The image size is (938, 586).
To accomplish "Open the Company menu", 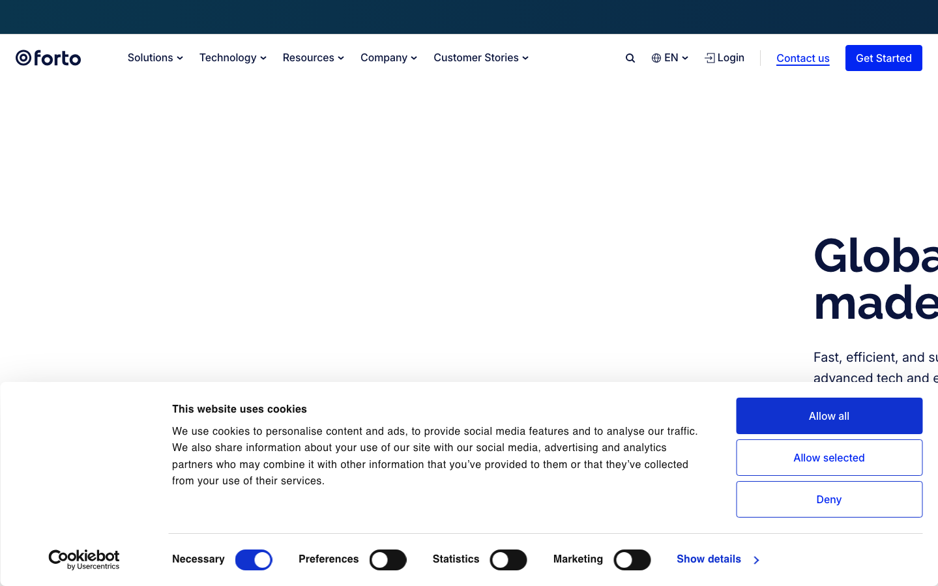I will [388, 58].
